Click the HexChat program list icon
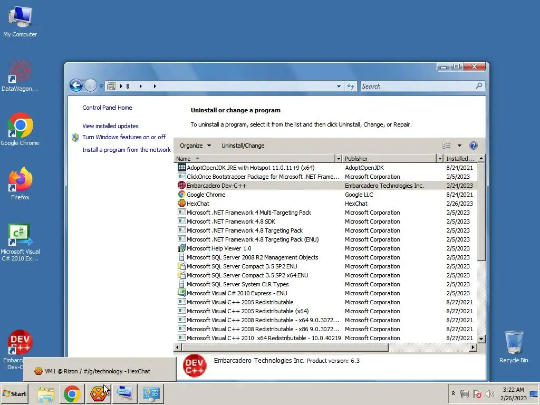This screenshot has height=405, width=540. [181, 204]
